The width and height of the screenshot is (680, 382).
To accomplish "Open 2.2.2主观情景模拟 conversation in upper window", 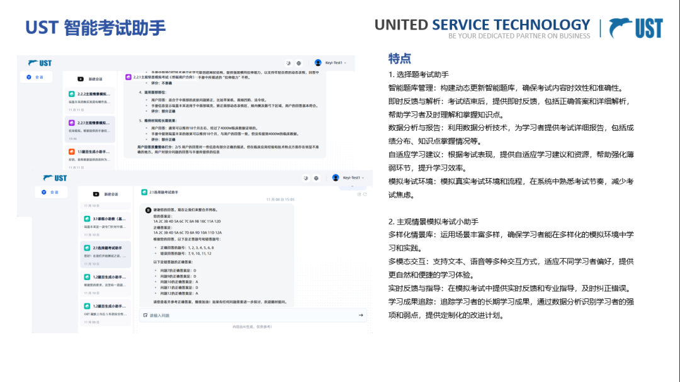I will 90,100.
